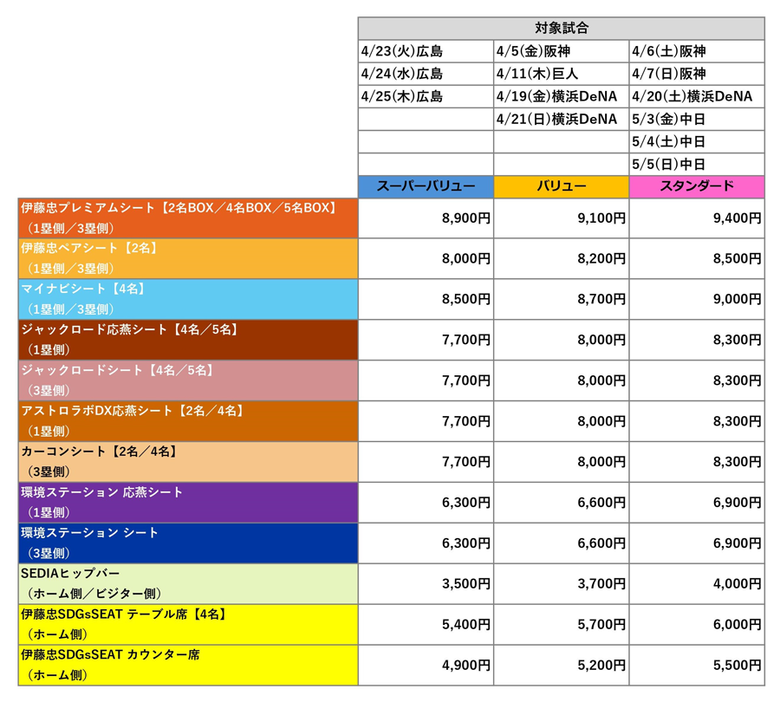Screen dimensions: 780x702
Task: Click the 3,700円 price cell
Action: point(561,583)
